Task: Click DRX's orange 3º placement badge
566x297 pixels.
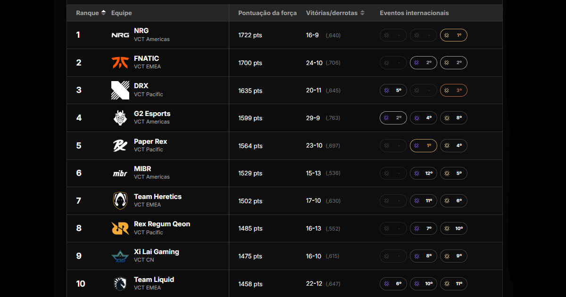Action: pyautogui.click(x=453, y=91)
